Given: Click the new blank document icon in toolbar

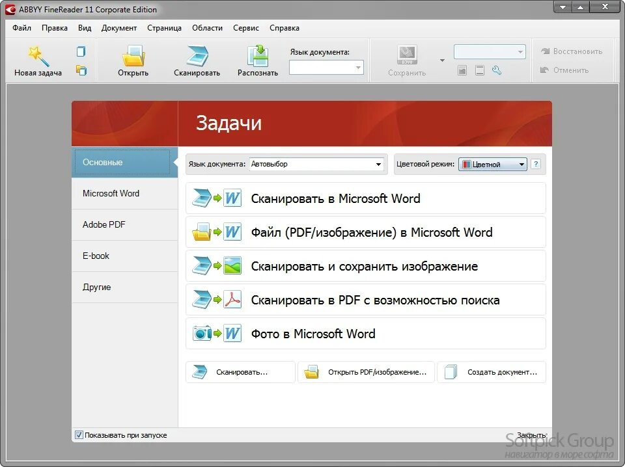Looking at the screenshot, I should click(x=81, y=52).
